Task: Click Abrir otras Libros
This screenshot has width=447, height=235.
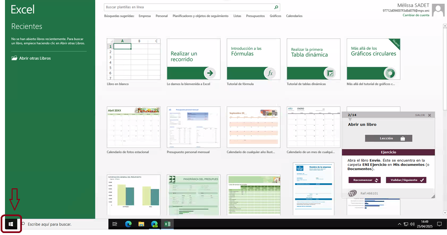Action: click(x=35, y=58)
